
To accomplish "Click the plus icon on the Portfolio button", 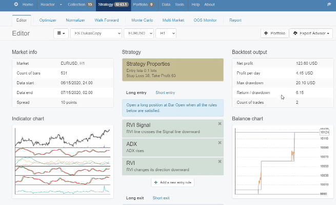I will [x=266, y=33].
